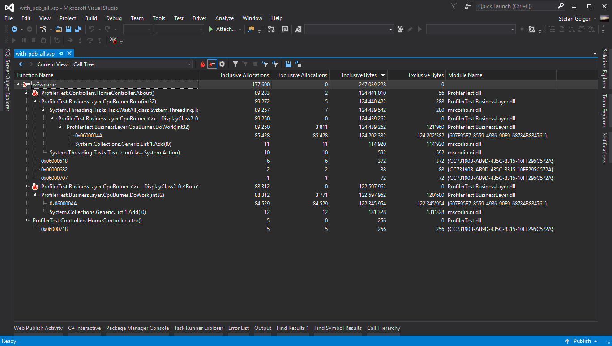Open the Output tab
The image size is (612, 346).
263,328
